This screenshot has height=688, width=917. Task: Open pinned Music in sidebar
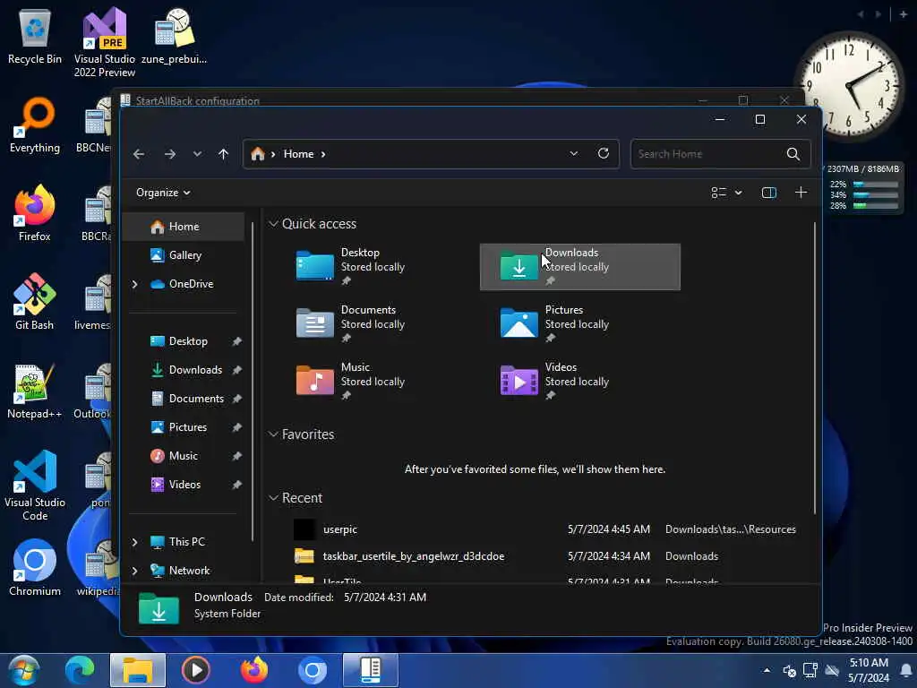pos(183,456)
